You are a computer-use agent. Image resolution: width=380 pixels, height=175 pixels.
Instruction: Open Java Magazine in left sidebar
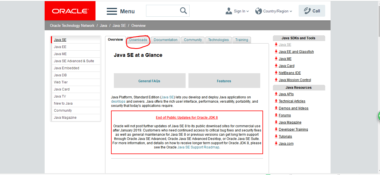pyautogui.click(x=76, y=118)
